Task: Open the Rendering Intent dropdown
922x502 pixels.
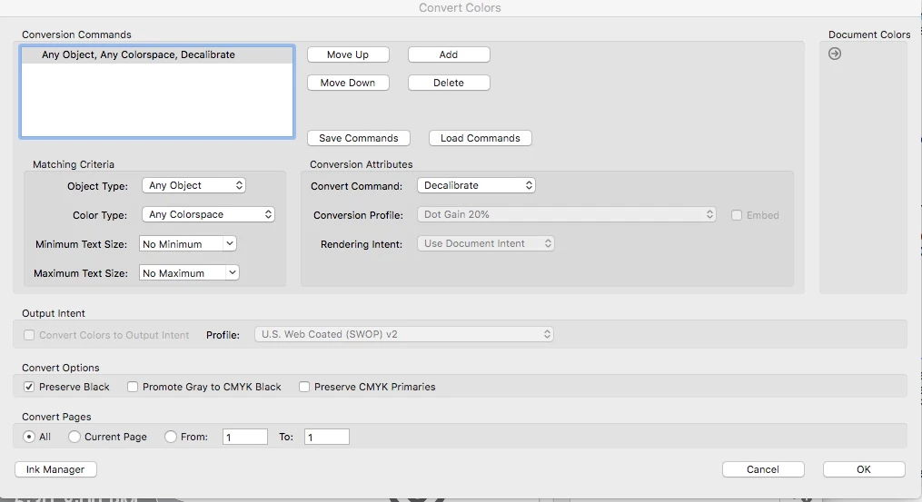Action: tap(486, 243)
